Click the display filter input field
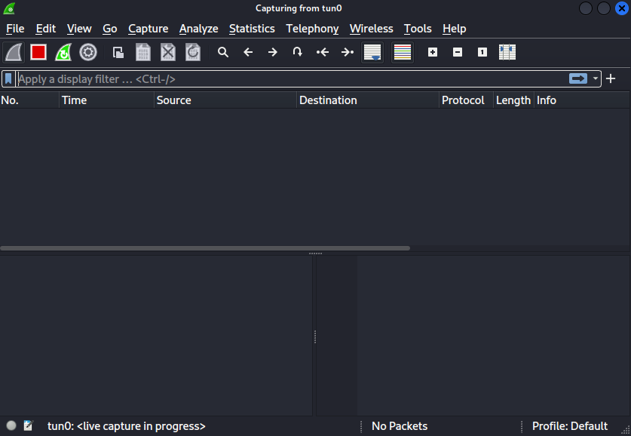Viewport: 631px width, 436px height. (292, 79)
